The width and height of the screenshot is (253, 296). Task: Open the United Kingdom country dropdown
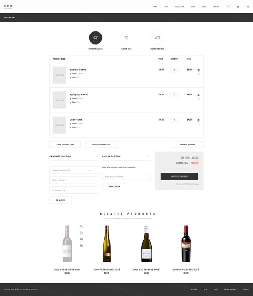[74, 170]
